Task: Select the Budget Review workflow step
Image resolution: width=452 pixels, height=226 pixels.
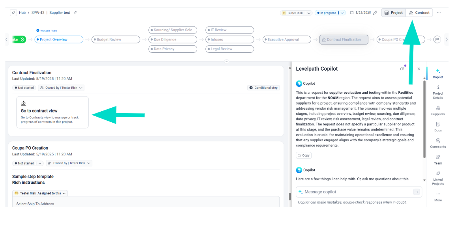Action: pos(116,39)
